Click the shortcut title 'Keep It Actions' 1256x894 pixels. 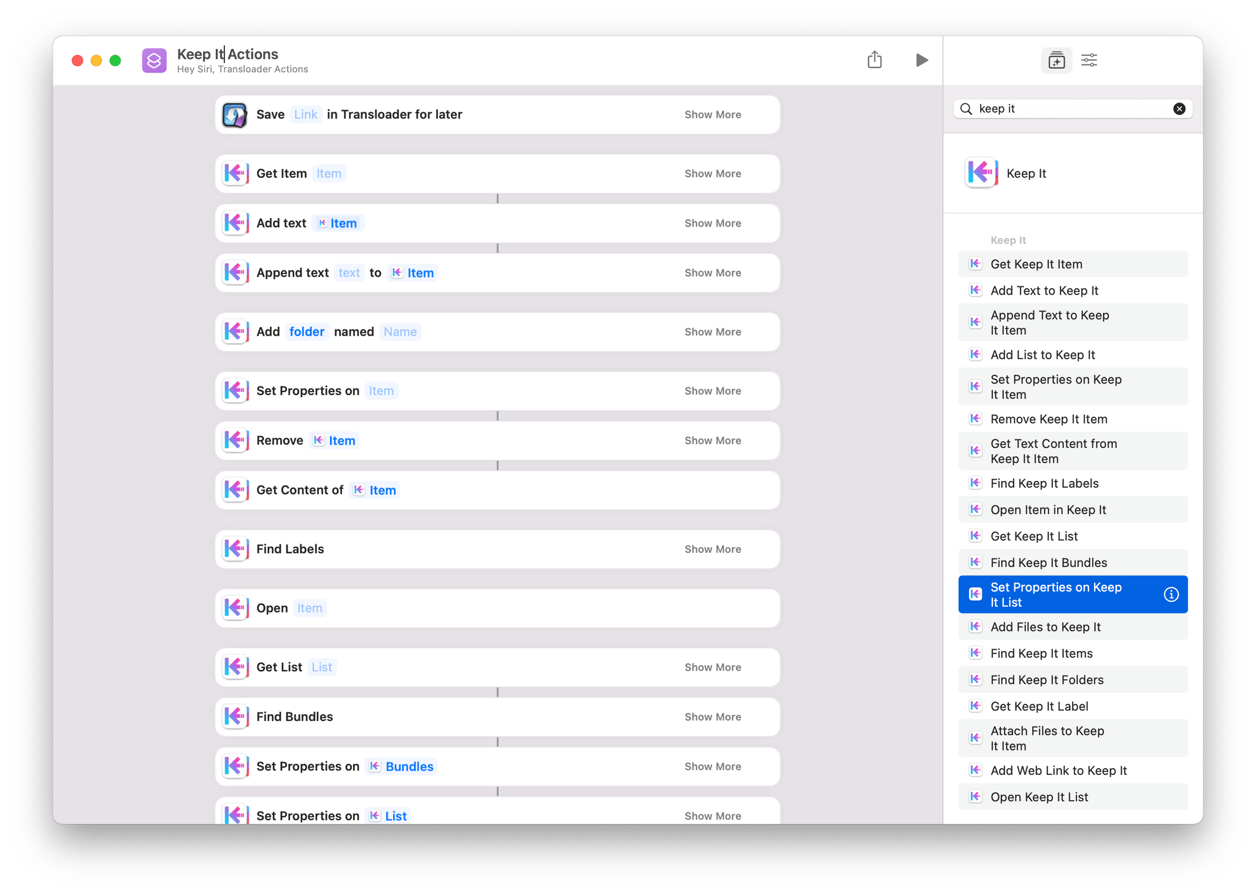click(x=228, y=54)
